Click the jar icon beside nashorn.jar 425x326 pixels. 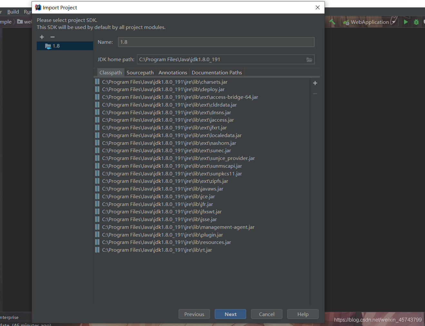97,143
